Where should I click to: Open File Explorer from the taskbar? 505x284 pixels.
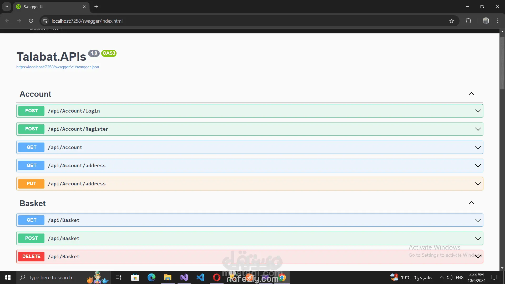click(x=168, y=277)
